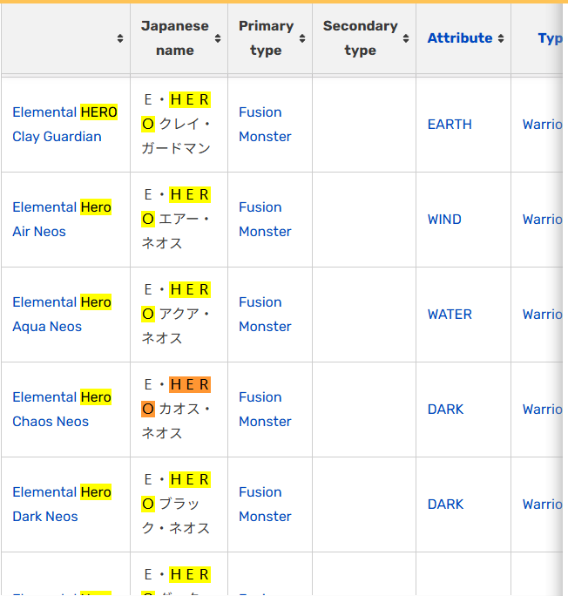568x596 pixels.
Task: Open Warrior type in Chaos Neos row
Action: pyautogui.click(x=543, y=410)
